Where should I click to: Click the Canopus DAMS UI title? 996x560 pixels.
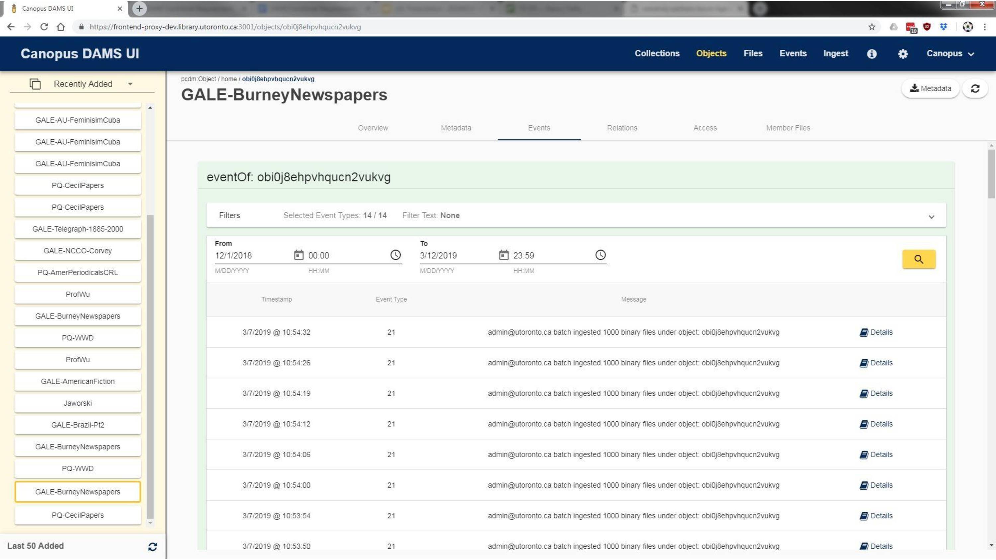80,53
